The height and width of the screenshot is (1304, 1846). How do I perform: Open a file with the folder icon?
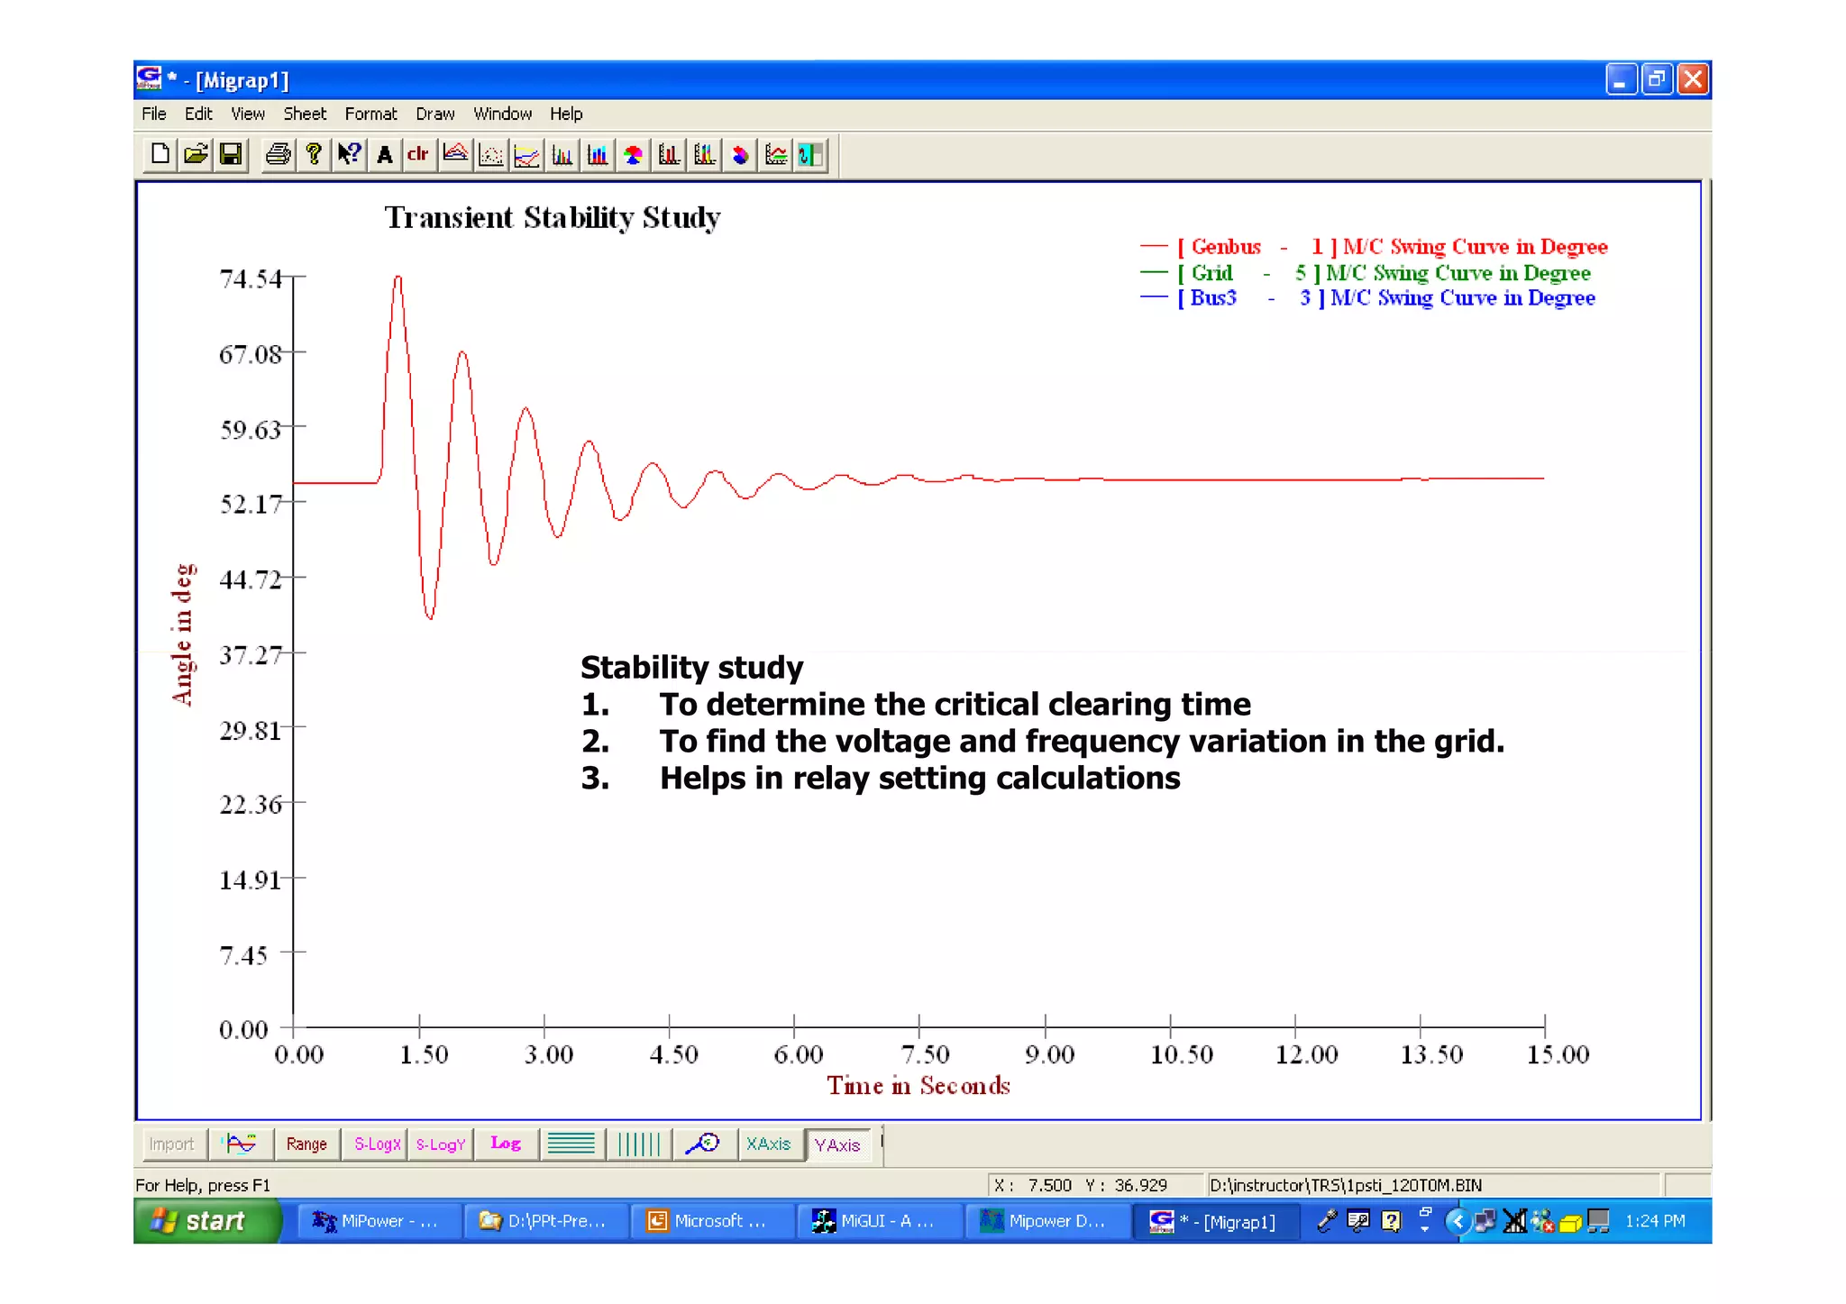pyautogui.click(x=196, y=155)
